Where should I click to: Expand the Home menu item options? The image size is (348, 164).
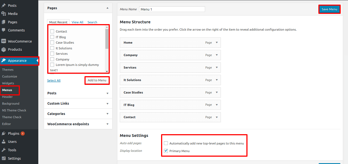pyautogui.click(x=217, y=43)
